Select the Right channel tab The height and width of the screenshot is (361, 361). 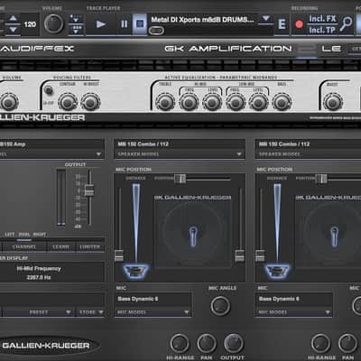(x=40, y=234)
